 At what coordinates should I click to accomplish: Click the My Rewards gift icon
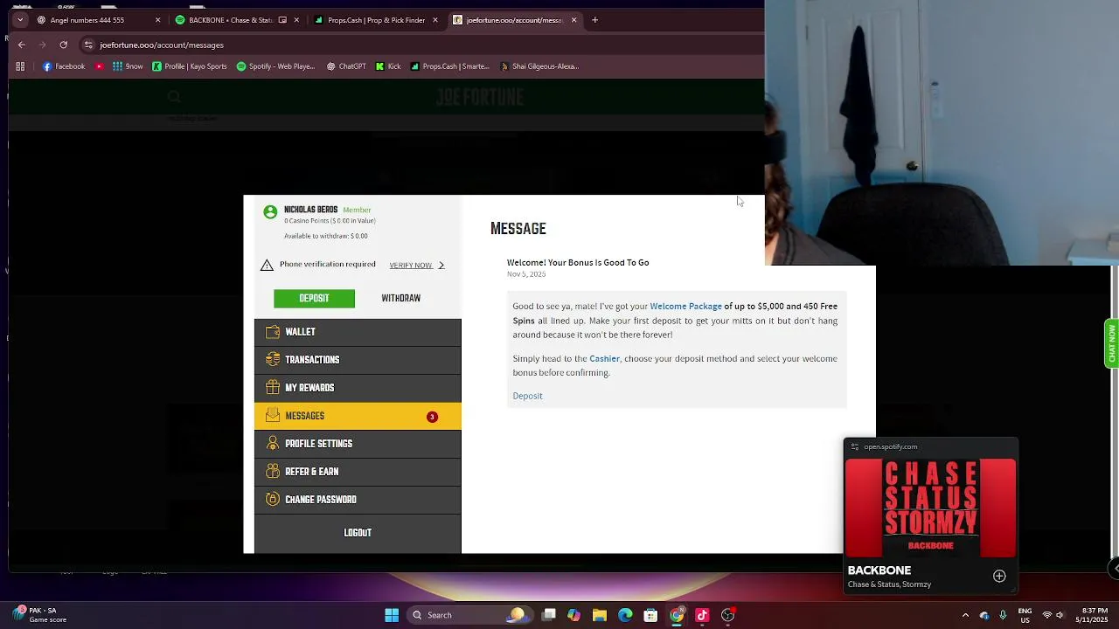273,388
